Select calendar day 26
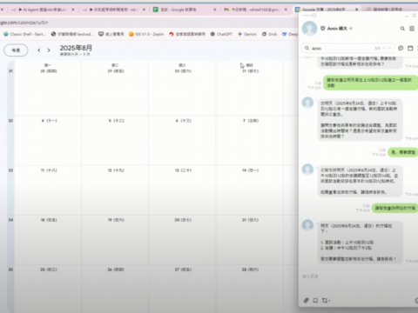The width and height of the screenshot is (418, 313). [x=116, y=270]
